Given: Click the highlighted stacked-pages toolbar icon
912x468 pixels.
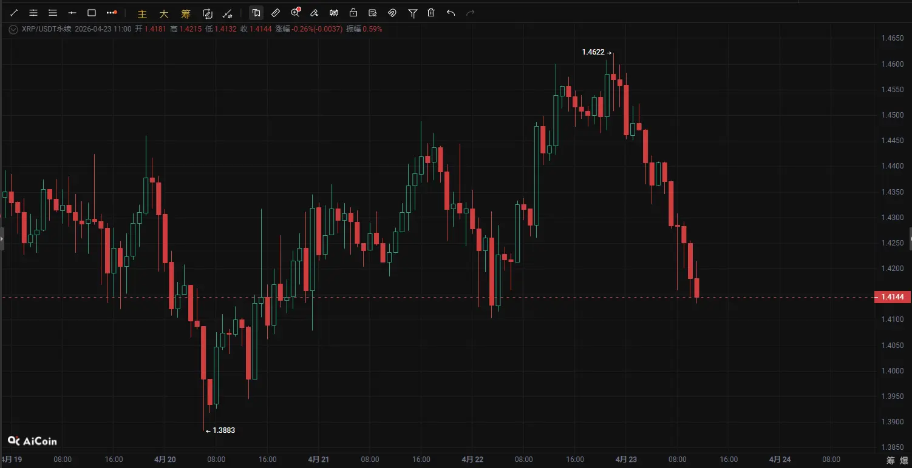Looking at the screenshot, I should click(x=256, y=13).
